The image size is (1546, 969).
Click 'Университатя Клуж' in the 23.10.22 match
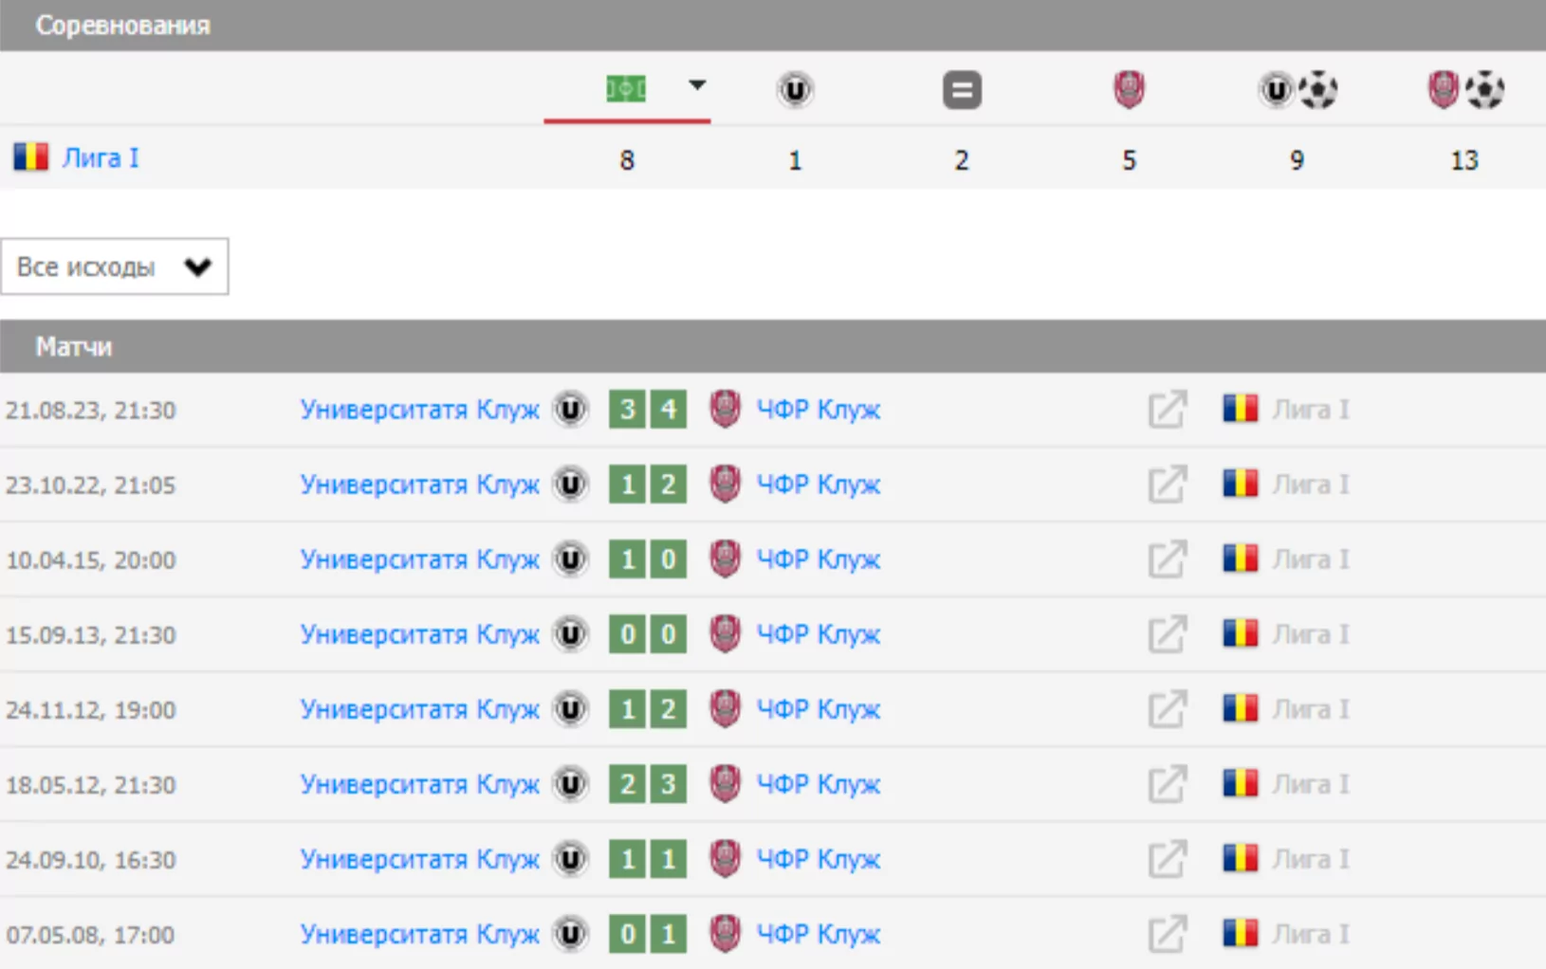(419, 484)
